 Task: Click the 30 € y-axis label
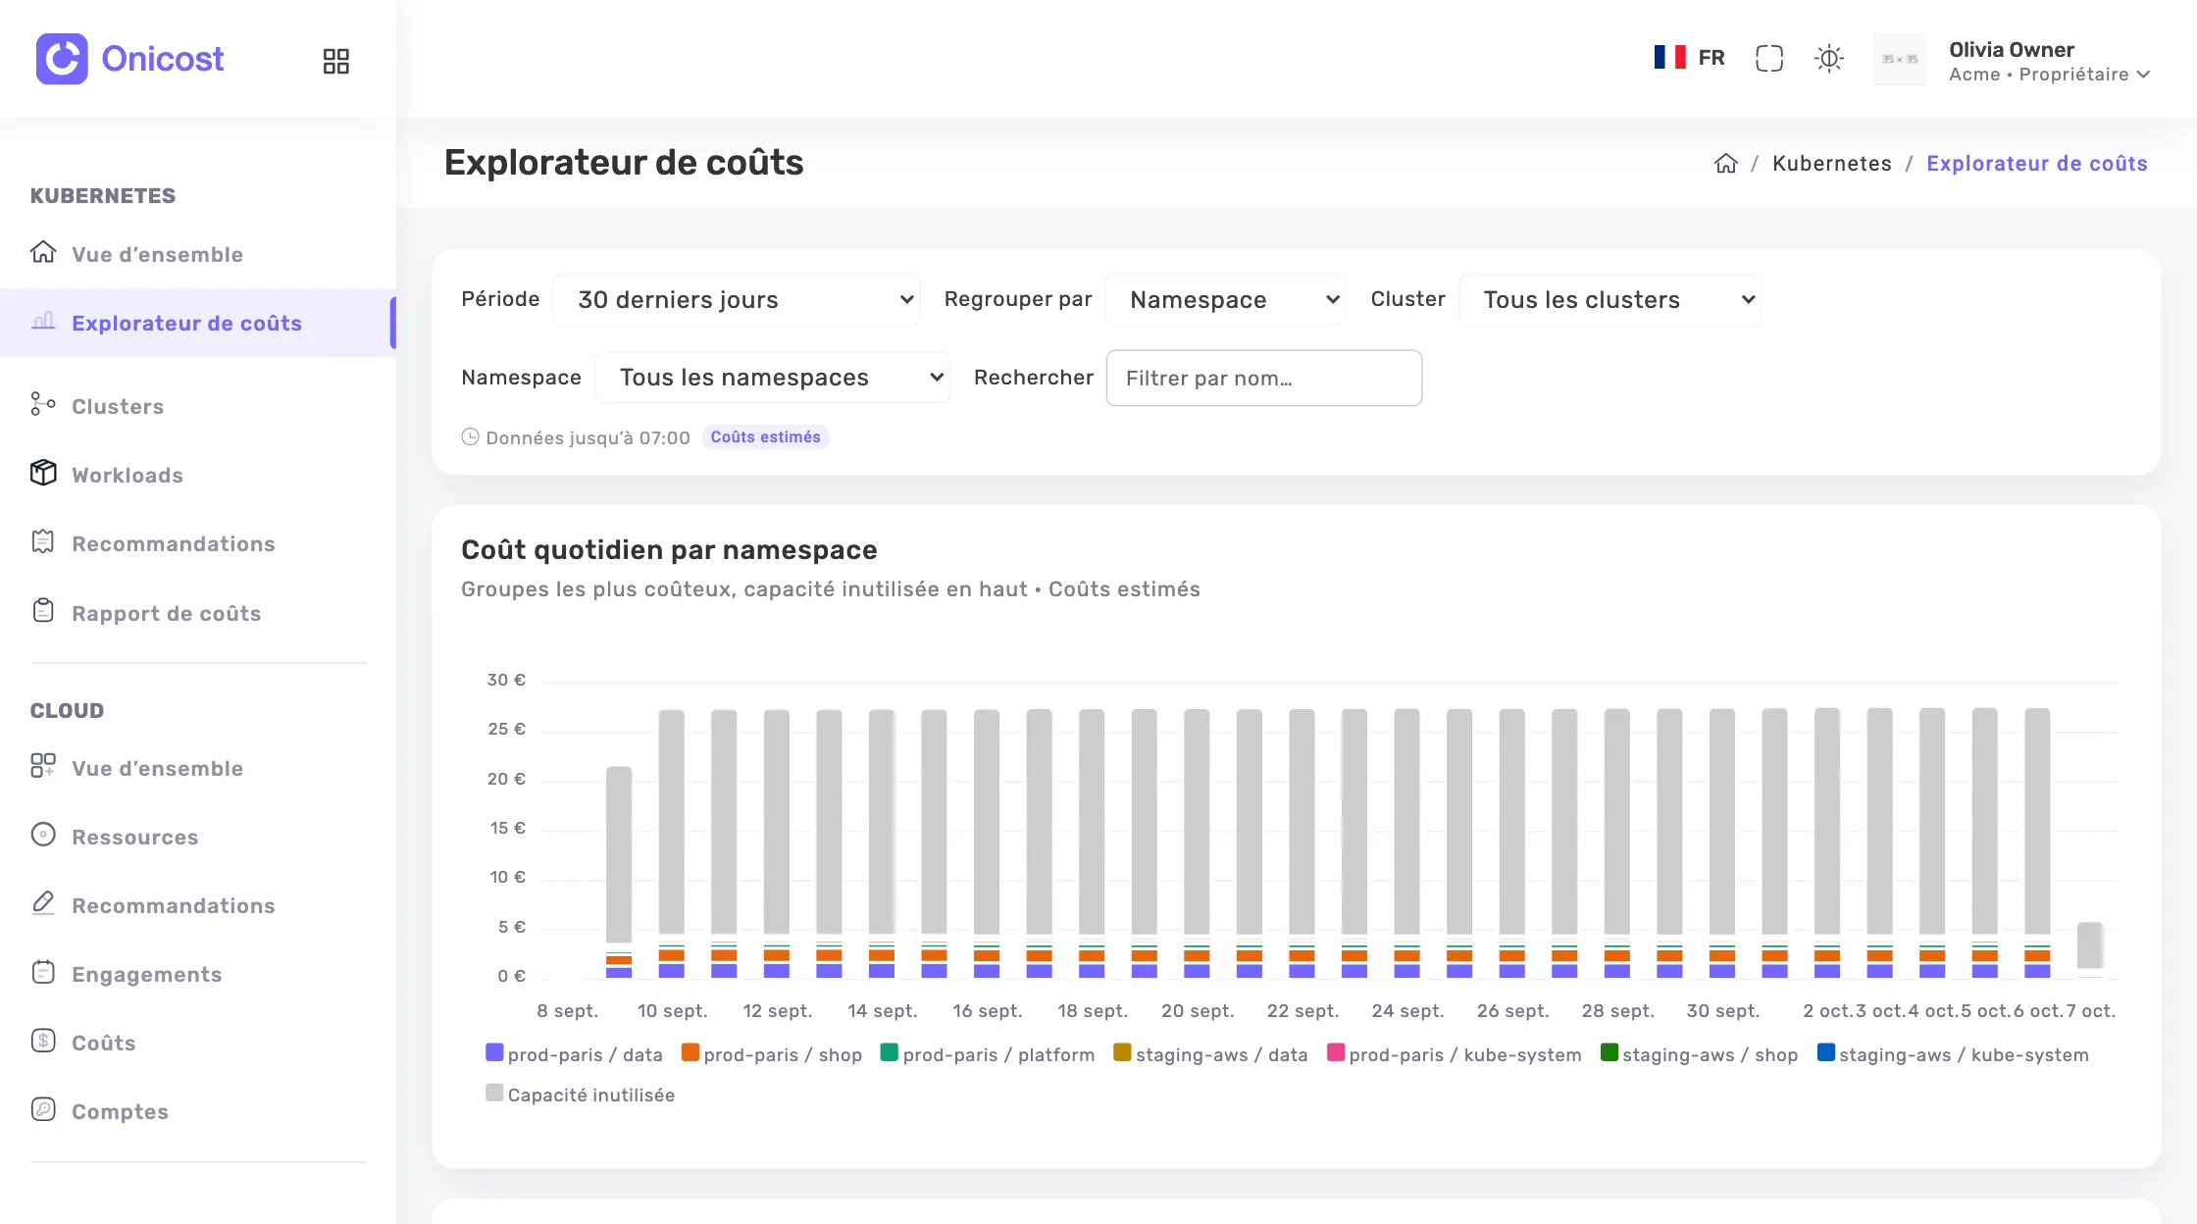tap(506, 680)
